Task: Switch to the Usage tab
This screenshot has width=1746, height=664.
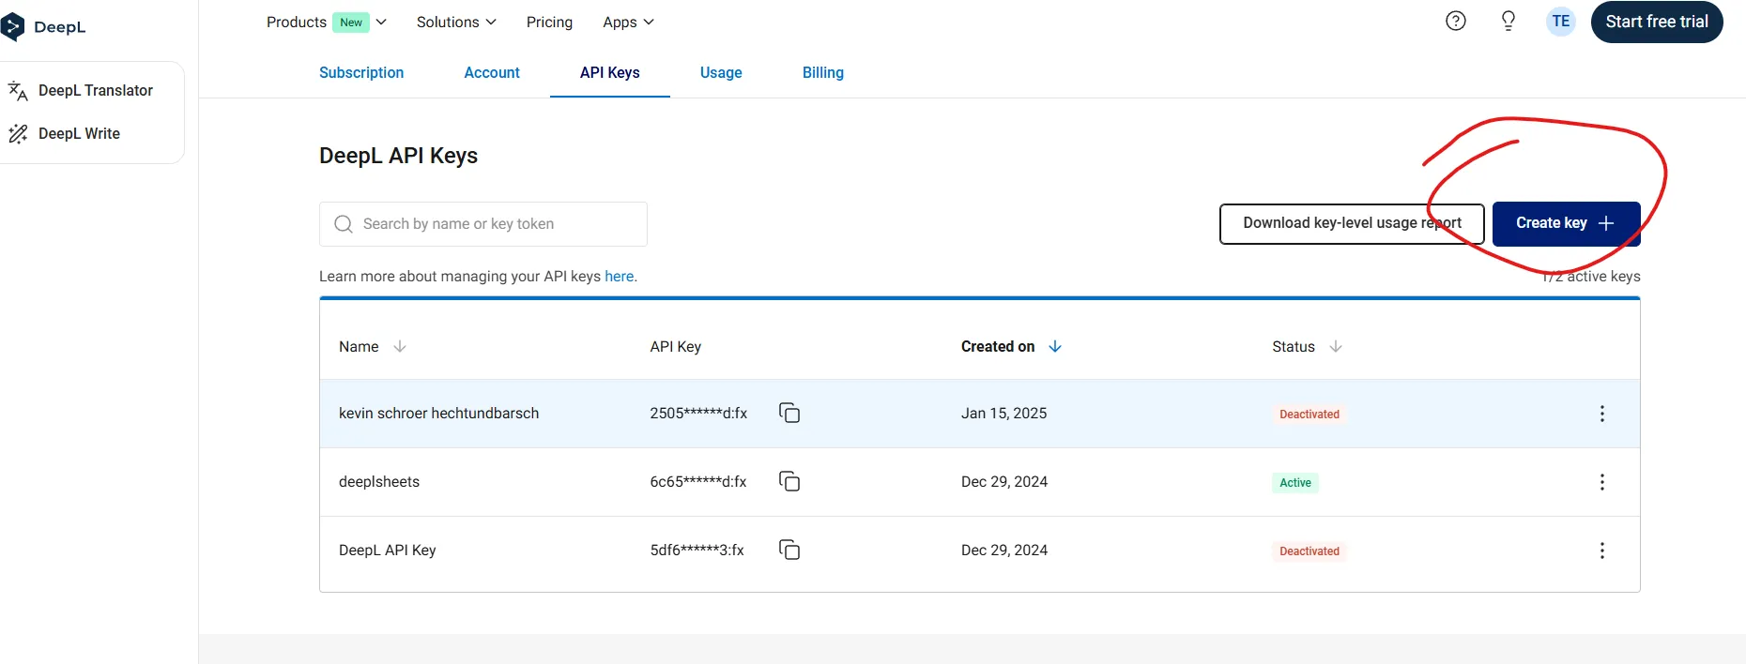Action: [x=721, y=73]
